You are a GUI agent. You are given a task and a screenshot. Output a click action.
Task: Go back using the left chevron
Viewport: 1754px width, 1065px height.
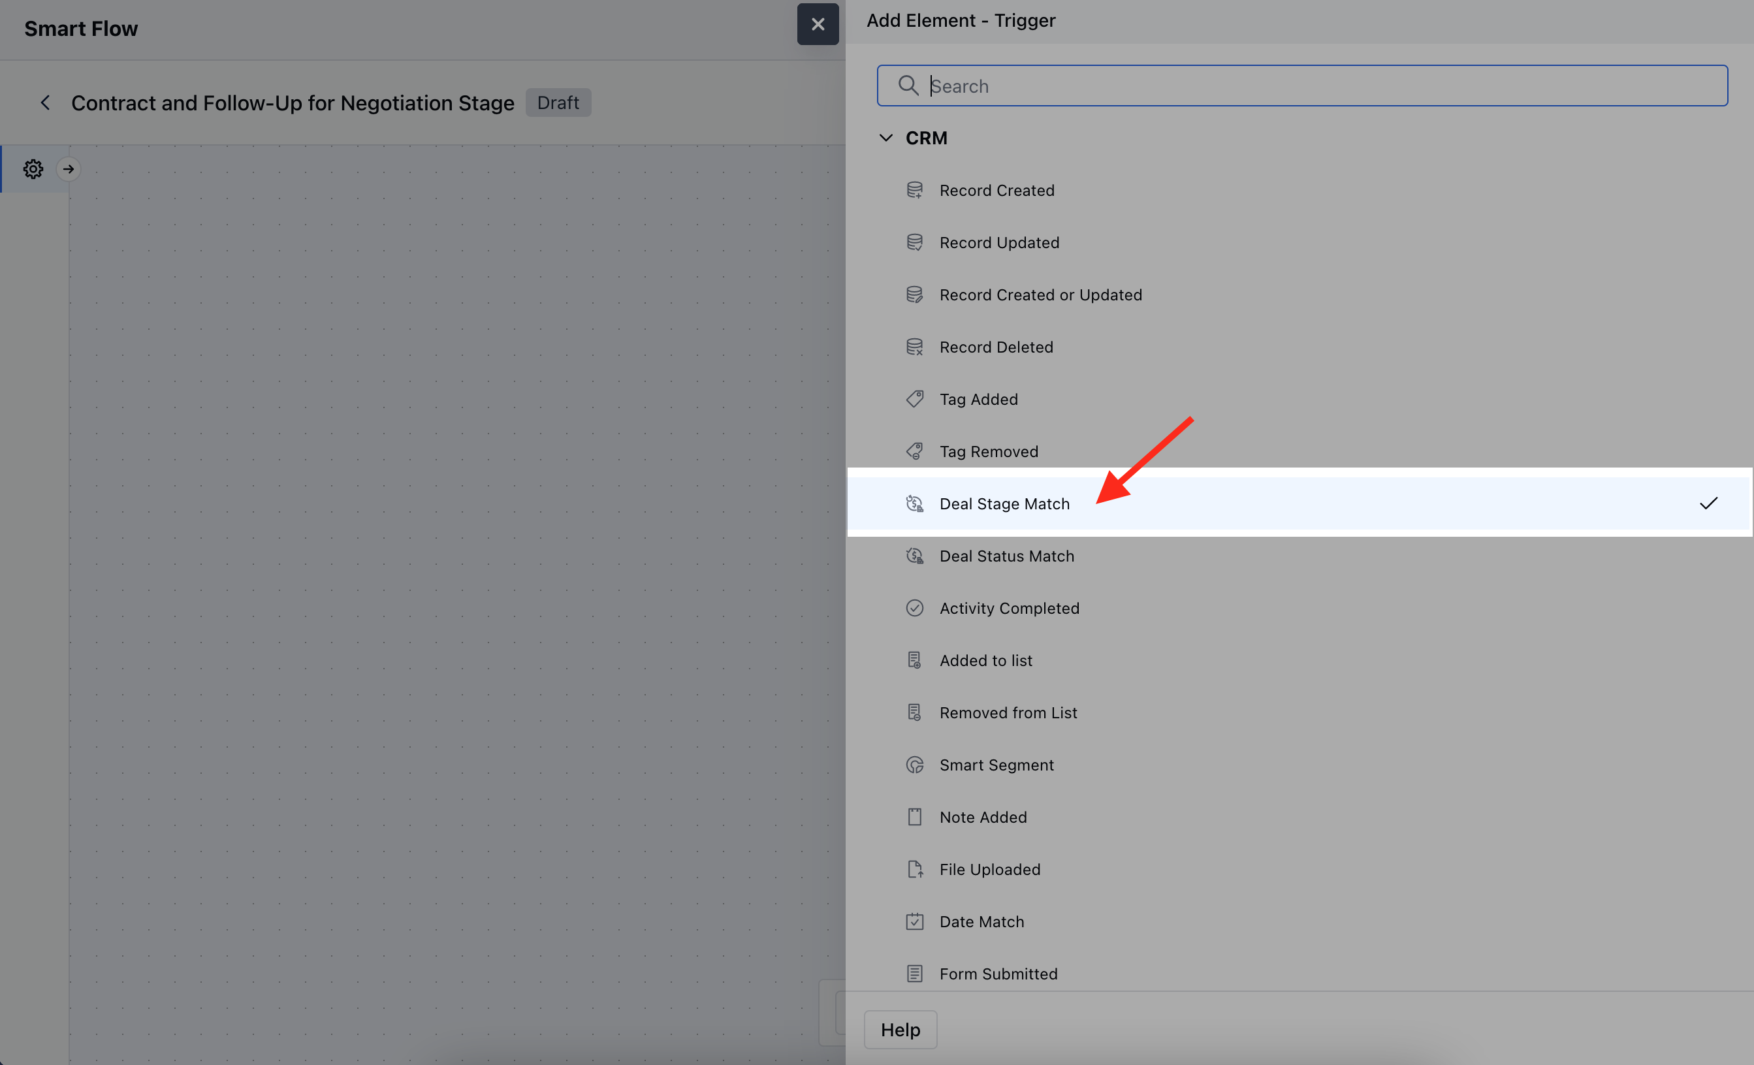click(45, 103)
